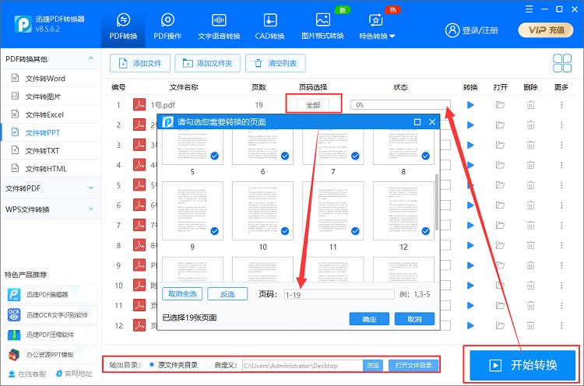The height and width of the screenshot is (386, 584).
Task: Delete row 1 with trash icon
Action: pyautogui.click(x=530, y=105)
